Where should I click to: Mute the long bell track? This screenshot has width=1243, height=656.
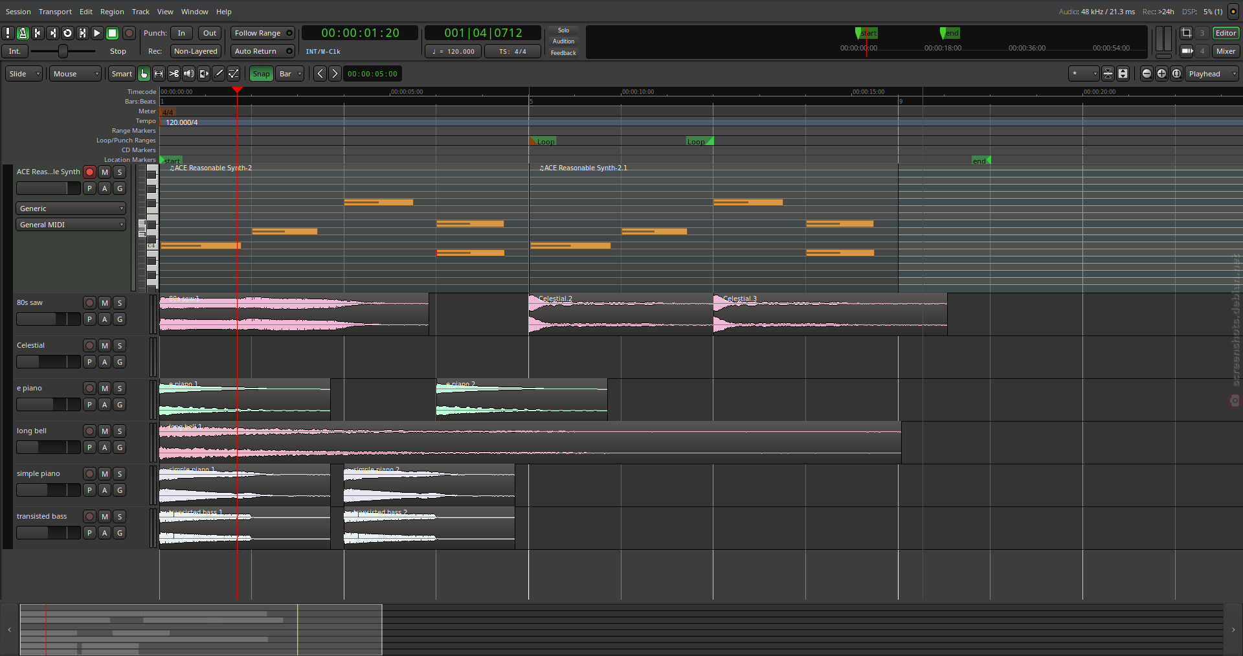pyautogui.click(x=105, y=431)
